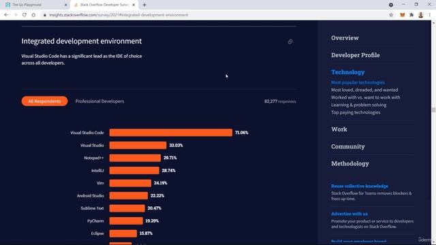Open the extensions puzzle-piece icon

click(411, 15)
